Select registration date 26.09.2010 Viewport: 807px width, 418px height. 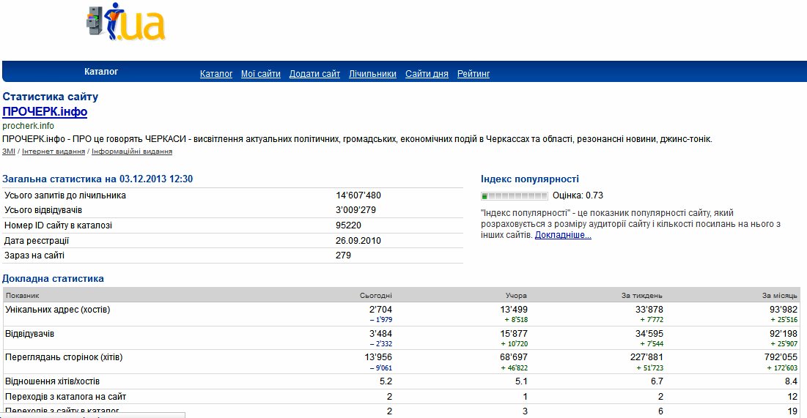point(358,241)
